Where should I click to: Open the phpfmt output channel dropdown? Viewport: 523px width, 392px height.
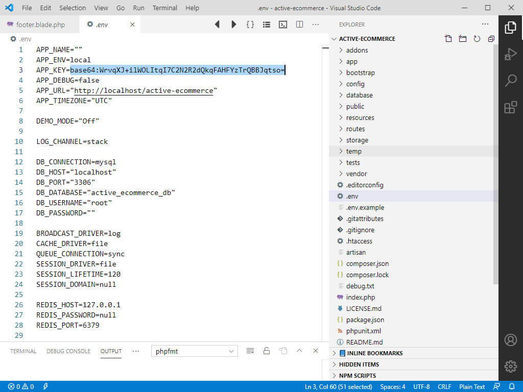click(x=194, y=351)
